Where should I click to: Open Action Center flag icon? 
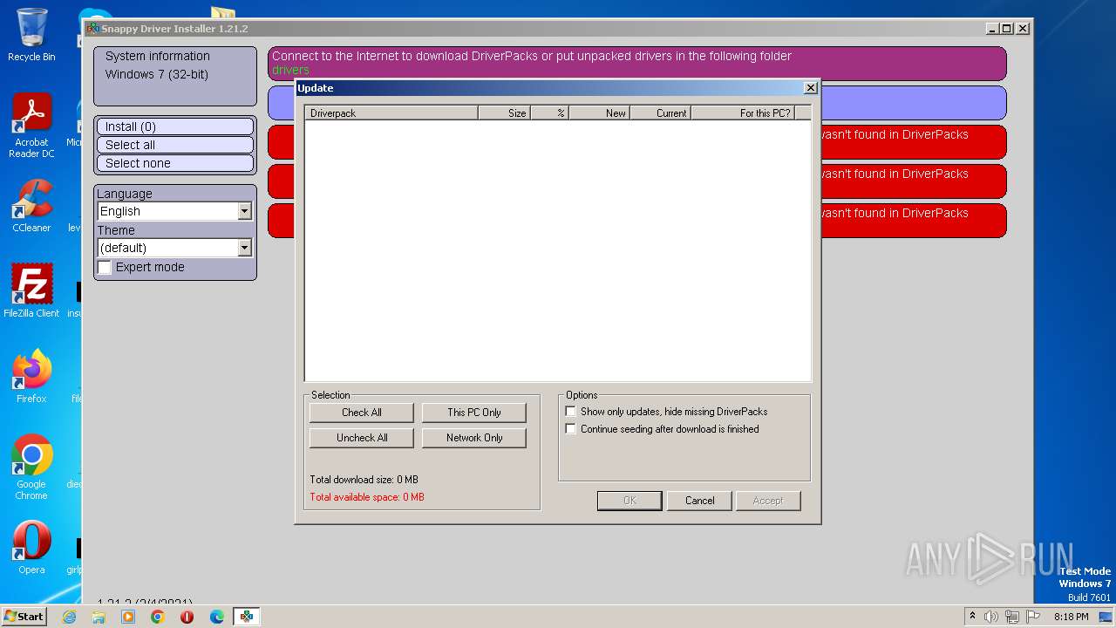(1033, 617)
